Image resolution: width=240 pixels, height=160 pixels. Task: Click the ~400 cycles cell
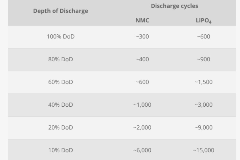click(142, 59)
